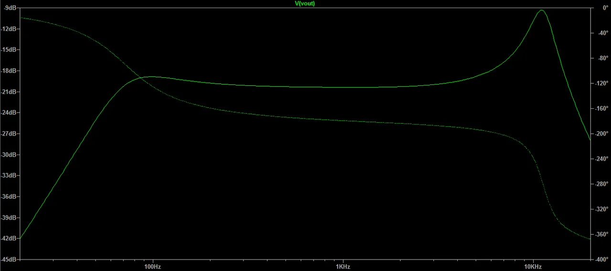The width and height of the screenshot is (611, 271).
Task: Click the -80° phase axis label
Action: [601, 58]
